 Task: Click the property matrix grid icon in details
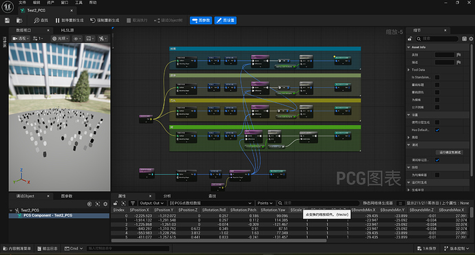click(465, 38)
